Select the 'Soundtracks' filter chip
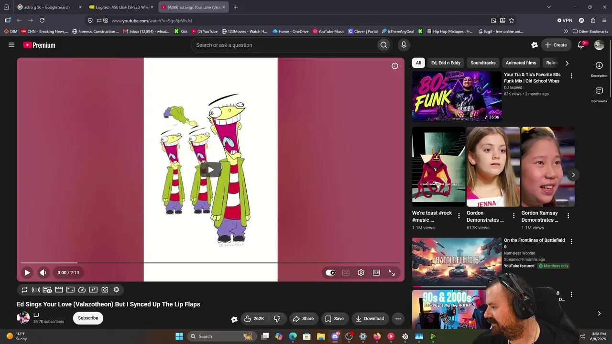 (x=483, y=63)
